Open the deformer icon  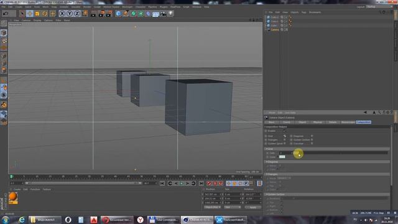click(x=148, y=14)
